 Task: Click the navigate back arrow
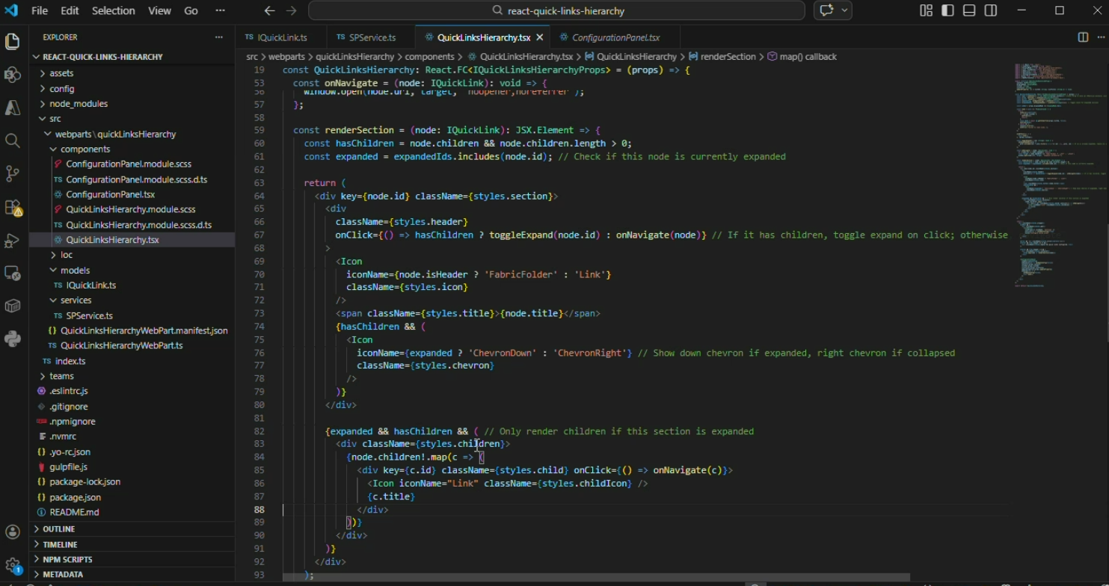pos(270,10)
